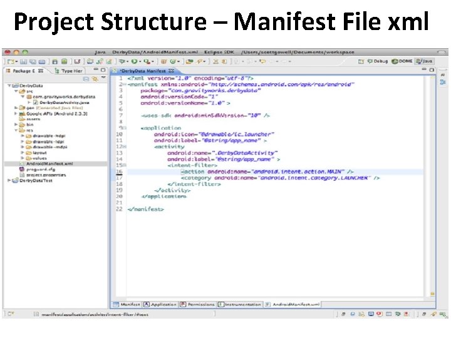Switch to the Permissions bottom tab
Image resolution: width=451 pixels, height=338 pixels.
click(197, 304)
